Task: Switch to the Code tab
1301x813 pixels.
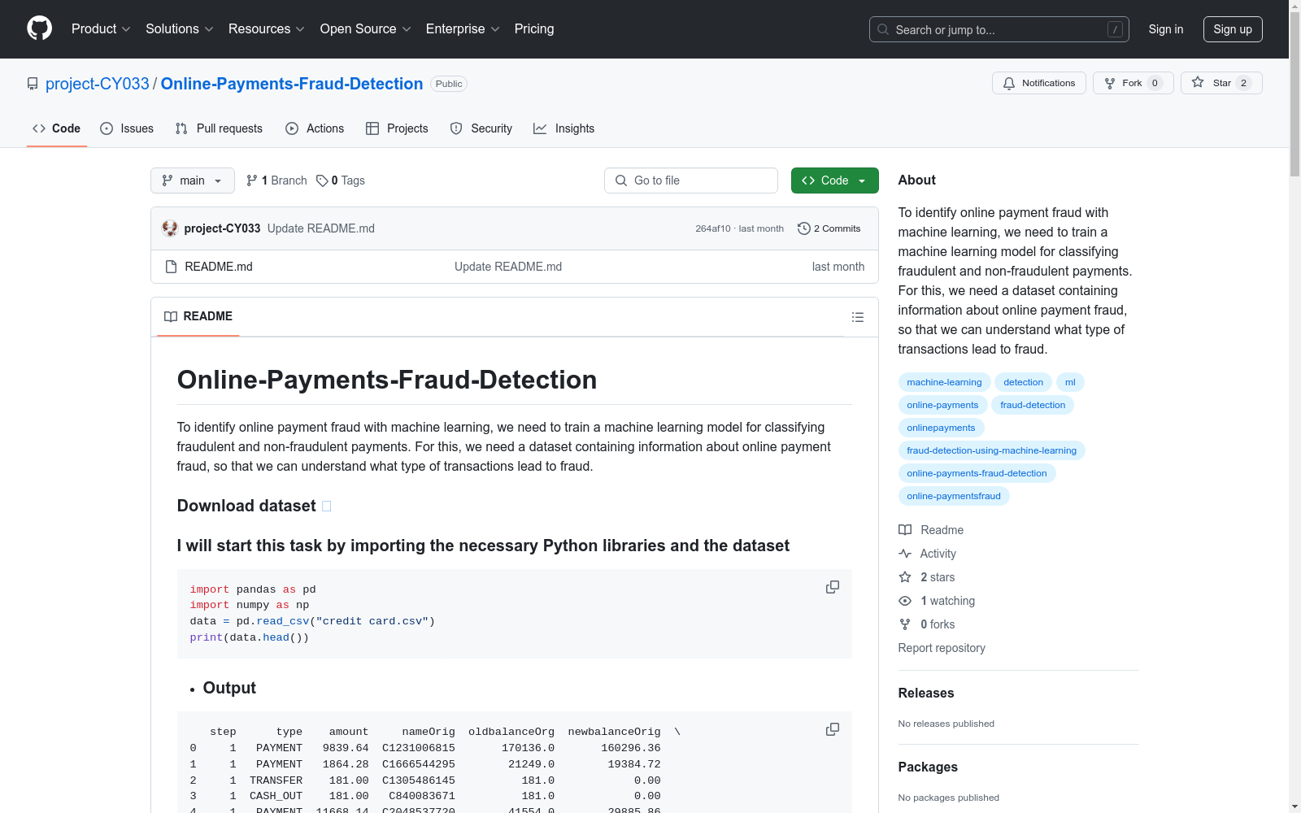Action: pos(57,128)
